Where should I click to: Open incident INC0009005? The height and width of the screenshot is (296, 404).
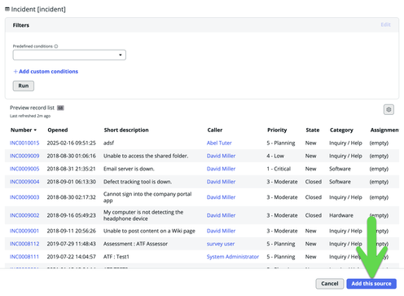tap(24, 169)
